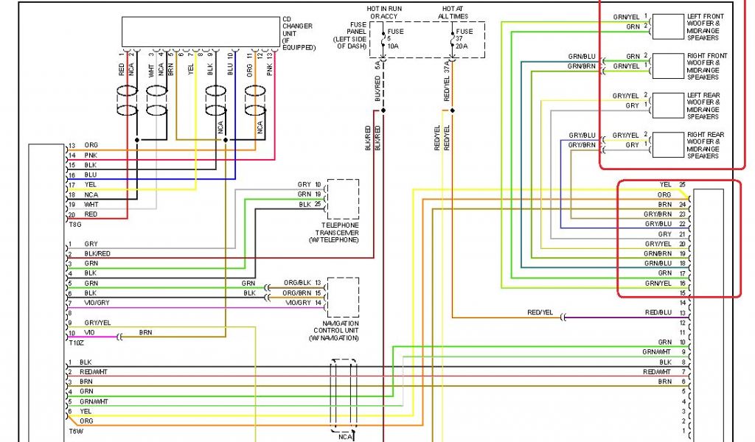Click the Right Front Woofer speaker box
This screenshot has height=442, width=755.
[x=667, y=66]
